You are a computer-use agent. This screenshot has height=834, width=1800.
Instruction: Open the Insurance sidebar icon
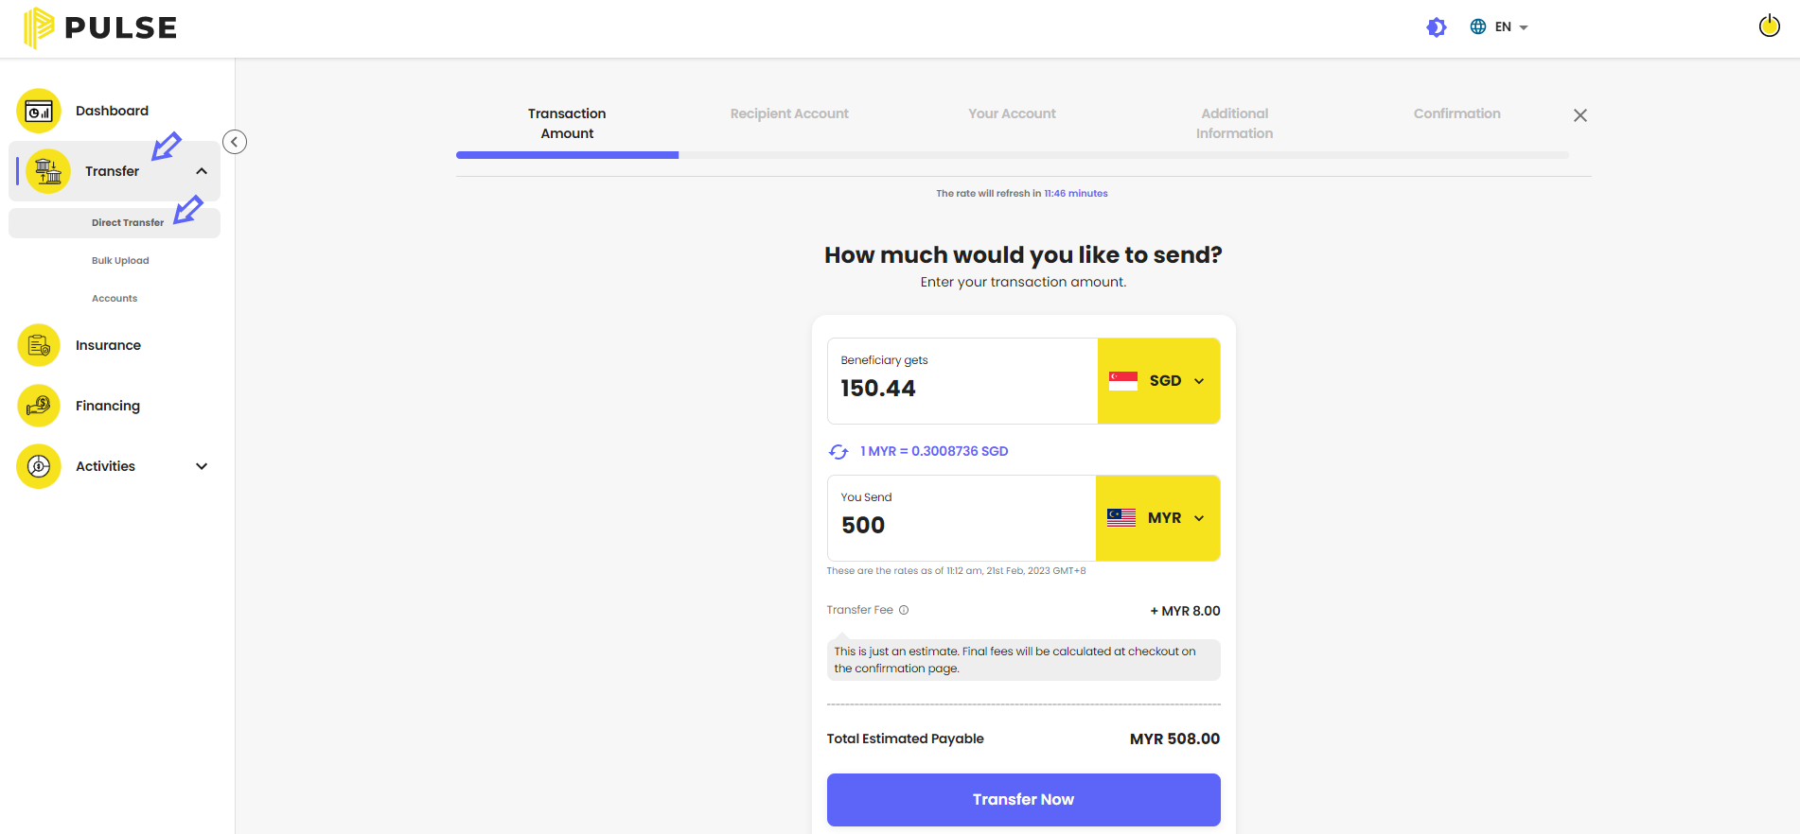39,345
